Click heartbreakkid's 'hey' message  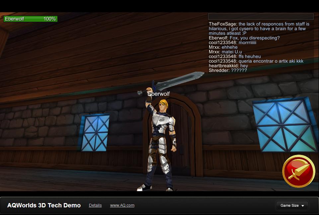tap(228, 66)
